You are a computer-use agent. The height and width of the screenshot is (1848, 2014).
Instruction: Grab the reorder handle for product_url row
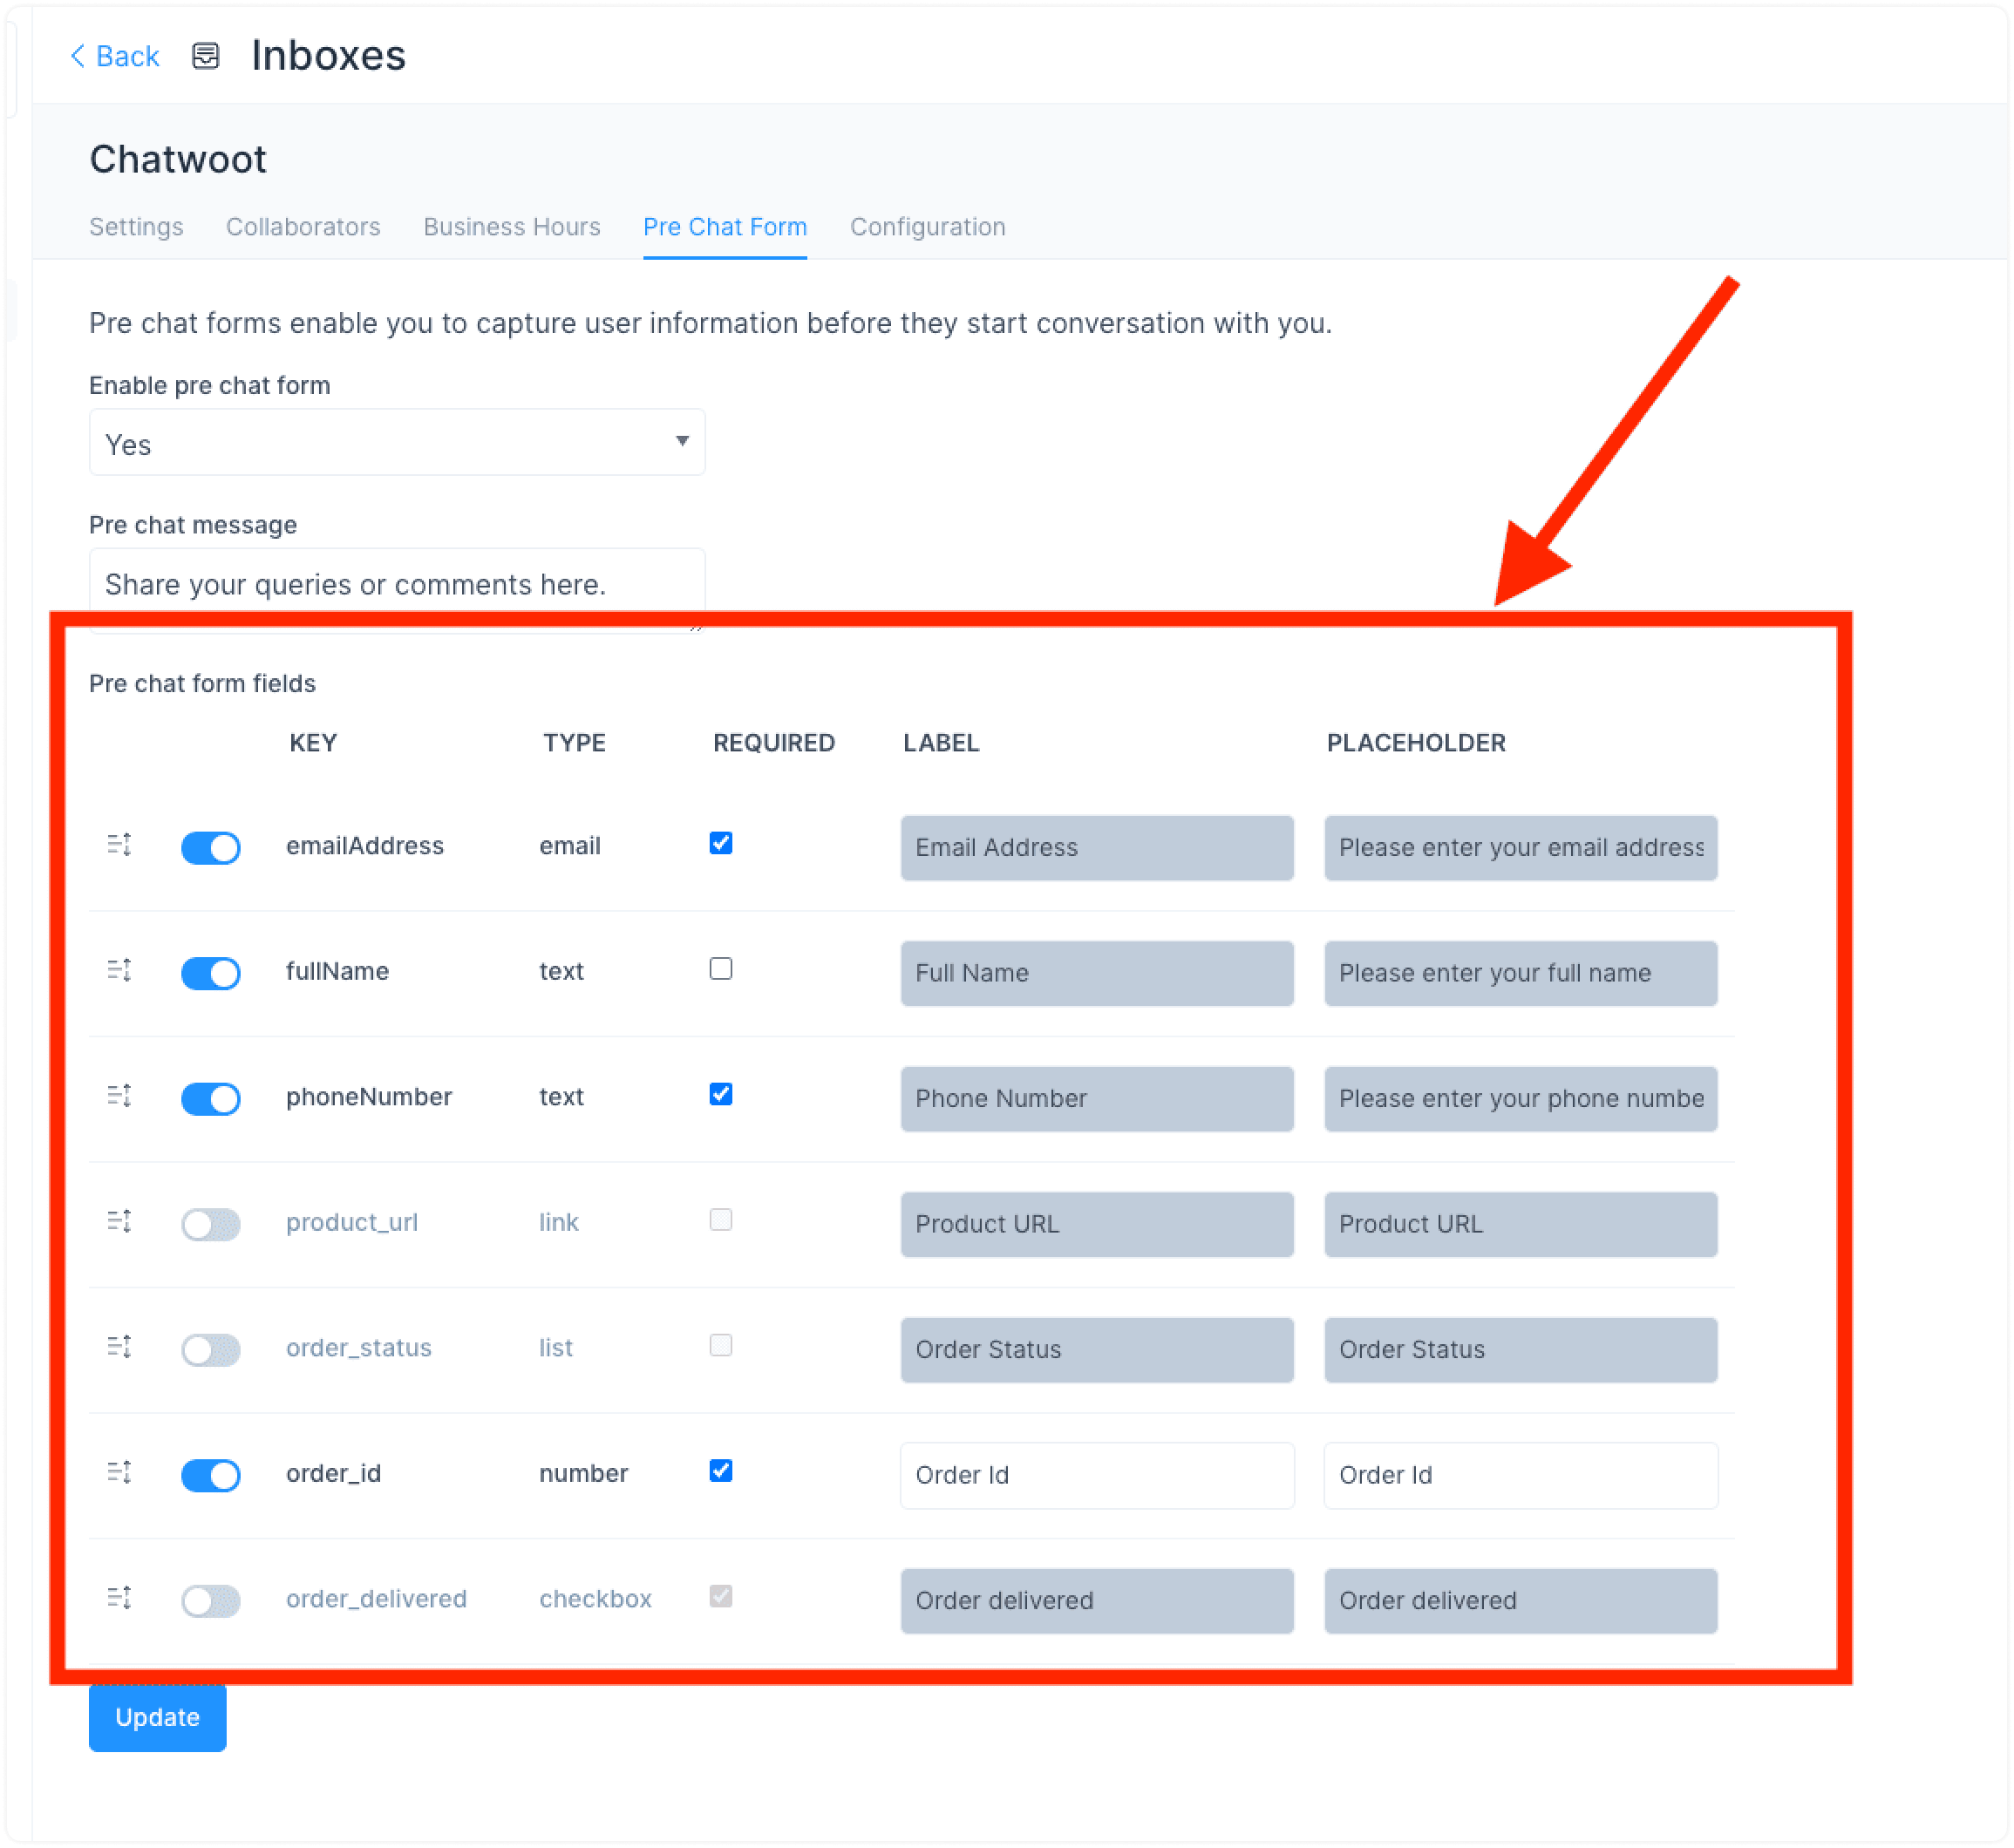(119, 1223)
